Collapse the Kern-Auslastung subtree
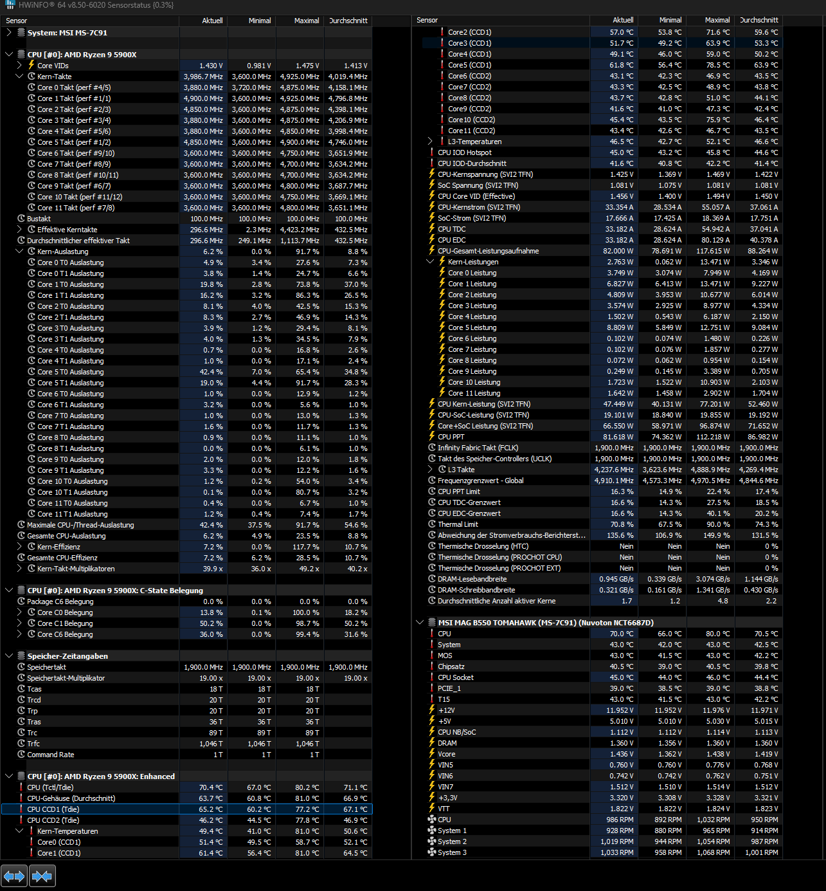This screenshot has height=891, width=826. click(x=19, y=252)
